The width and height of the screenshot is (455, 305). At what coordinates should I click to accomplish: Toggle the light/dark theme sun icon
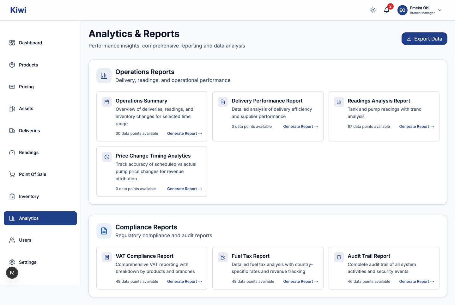pyautogui.click(x=373, y=10)
